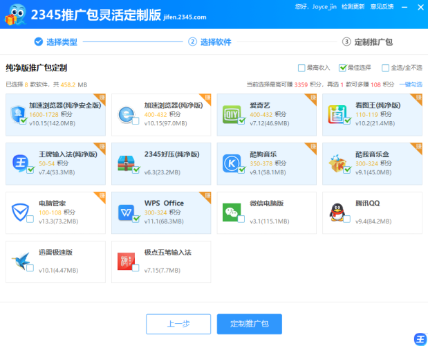The image size is (428, 346).
Task: Check the 腾讯QQ software checkbox
Action: (346, 219)
